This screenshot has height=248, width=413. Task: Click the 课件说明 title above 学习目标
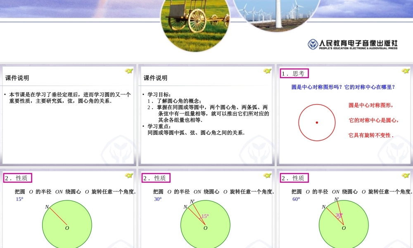[155, 78]
